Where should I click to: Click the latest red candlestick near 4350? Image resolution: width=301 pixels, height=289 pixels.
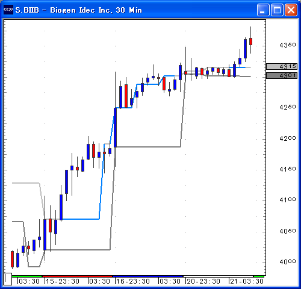point(250,42)
